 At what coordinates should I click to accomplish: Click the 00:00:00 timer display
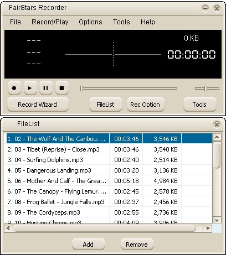tap(192, 54)
